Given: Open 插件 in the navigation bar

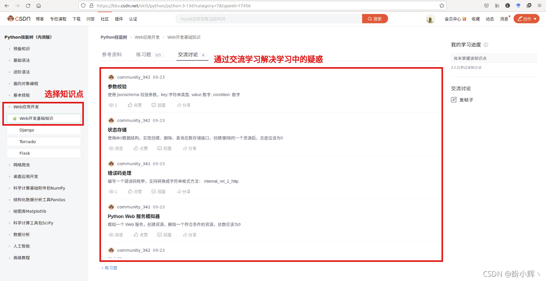Looking at the screenshot, I should (x=119, y=19).
